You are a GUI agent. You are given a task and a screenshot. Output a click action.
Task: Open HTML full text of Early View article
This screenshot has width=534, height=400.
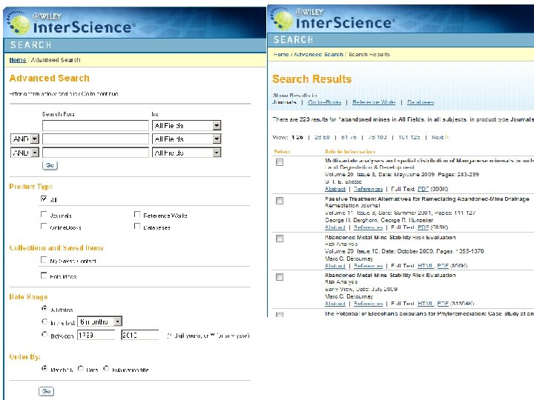[x=426, y=304]
